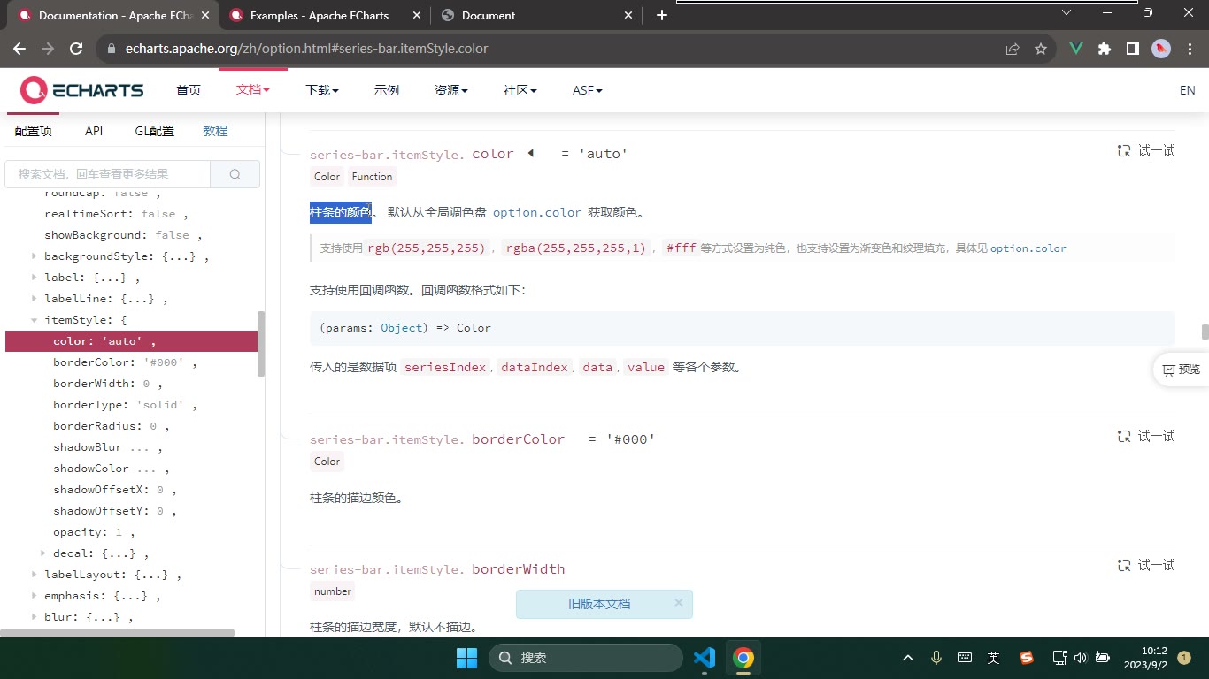Follow the option.color link in description
Screen dimensions: 1209x679
537,212
